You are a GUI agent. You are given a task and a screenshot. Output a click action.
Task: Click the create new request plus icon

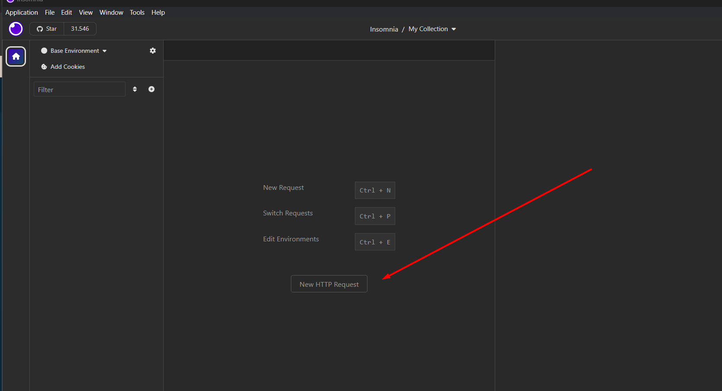pyautogui.click(x=151, y=89)
